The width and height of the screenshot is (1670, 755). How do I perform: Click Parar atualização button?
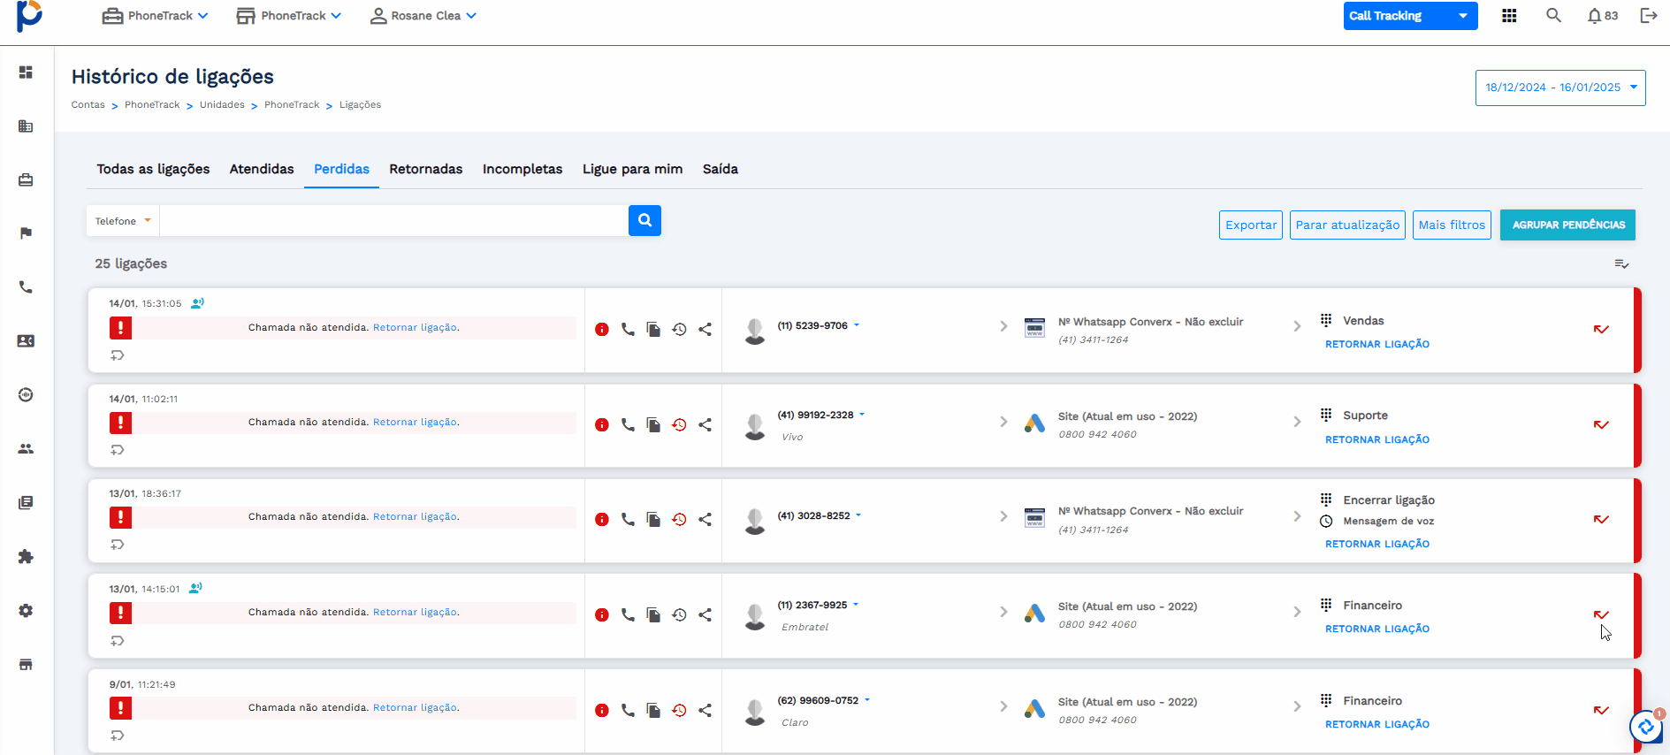[1347, 225]
